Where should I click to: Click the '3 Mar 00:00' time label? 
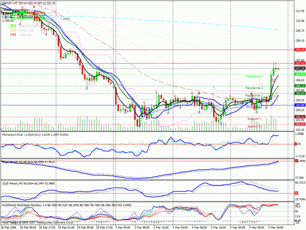tap(123, 228)
